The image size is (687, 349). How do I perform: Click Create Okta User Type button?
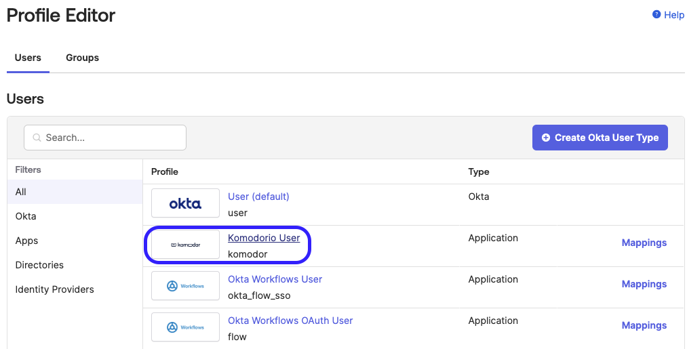click(600, 138)
